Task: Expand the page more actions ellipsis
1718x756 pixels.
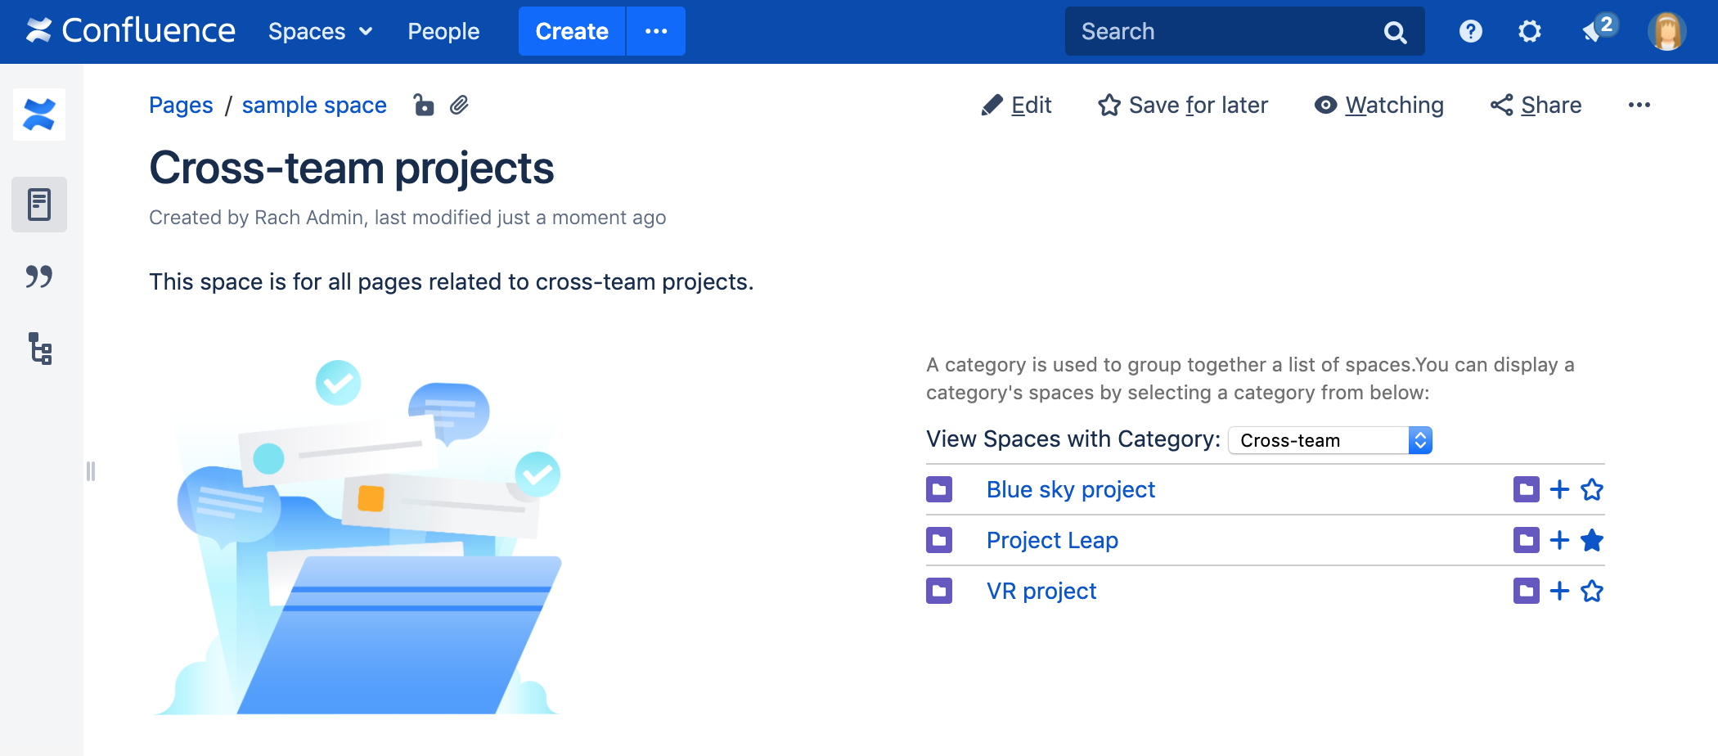Action: pos(1639,106)
